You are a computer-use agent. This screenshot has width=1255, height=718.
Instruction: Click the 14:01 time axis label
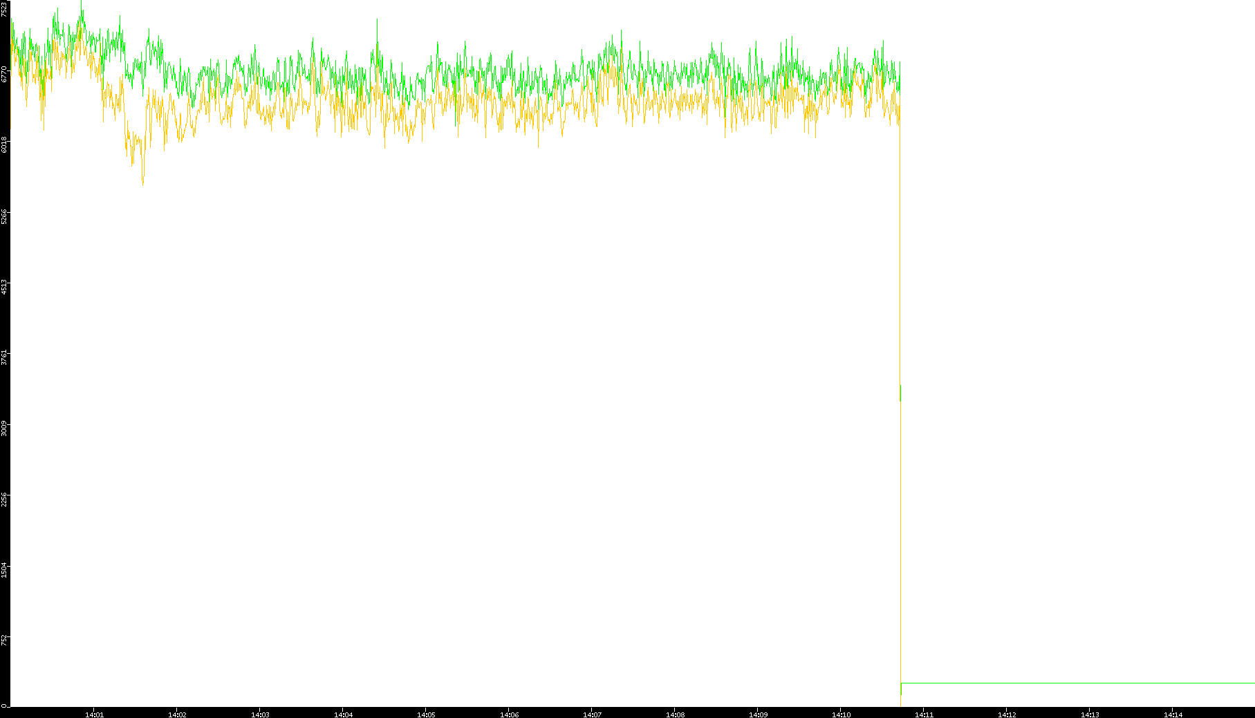[x=94, y=714]
